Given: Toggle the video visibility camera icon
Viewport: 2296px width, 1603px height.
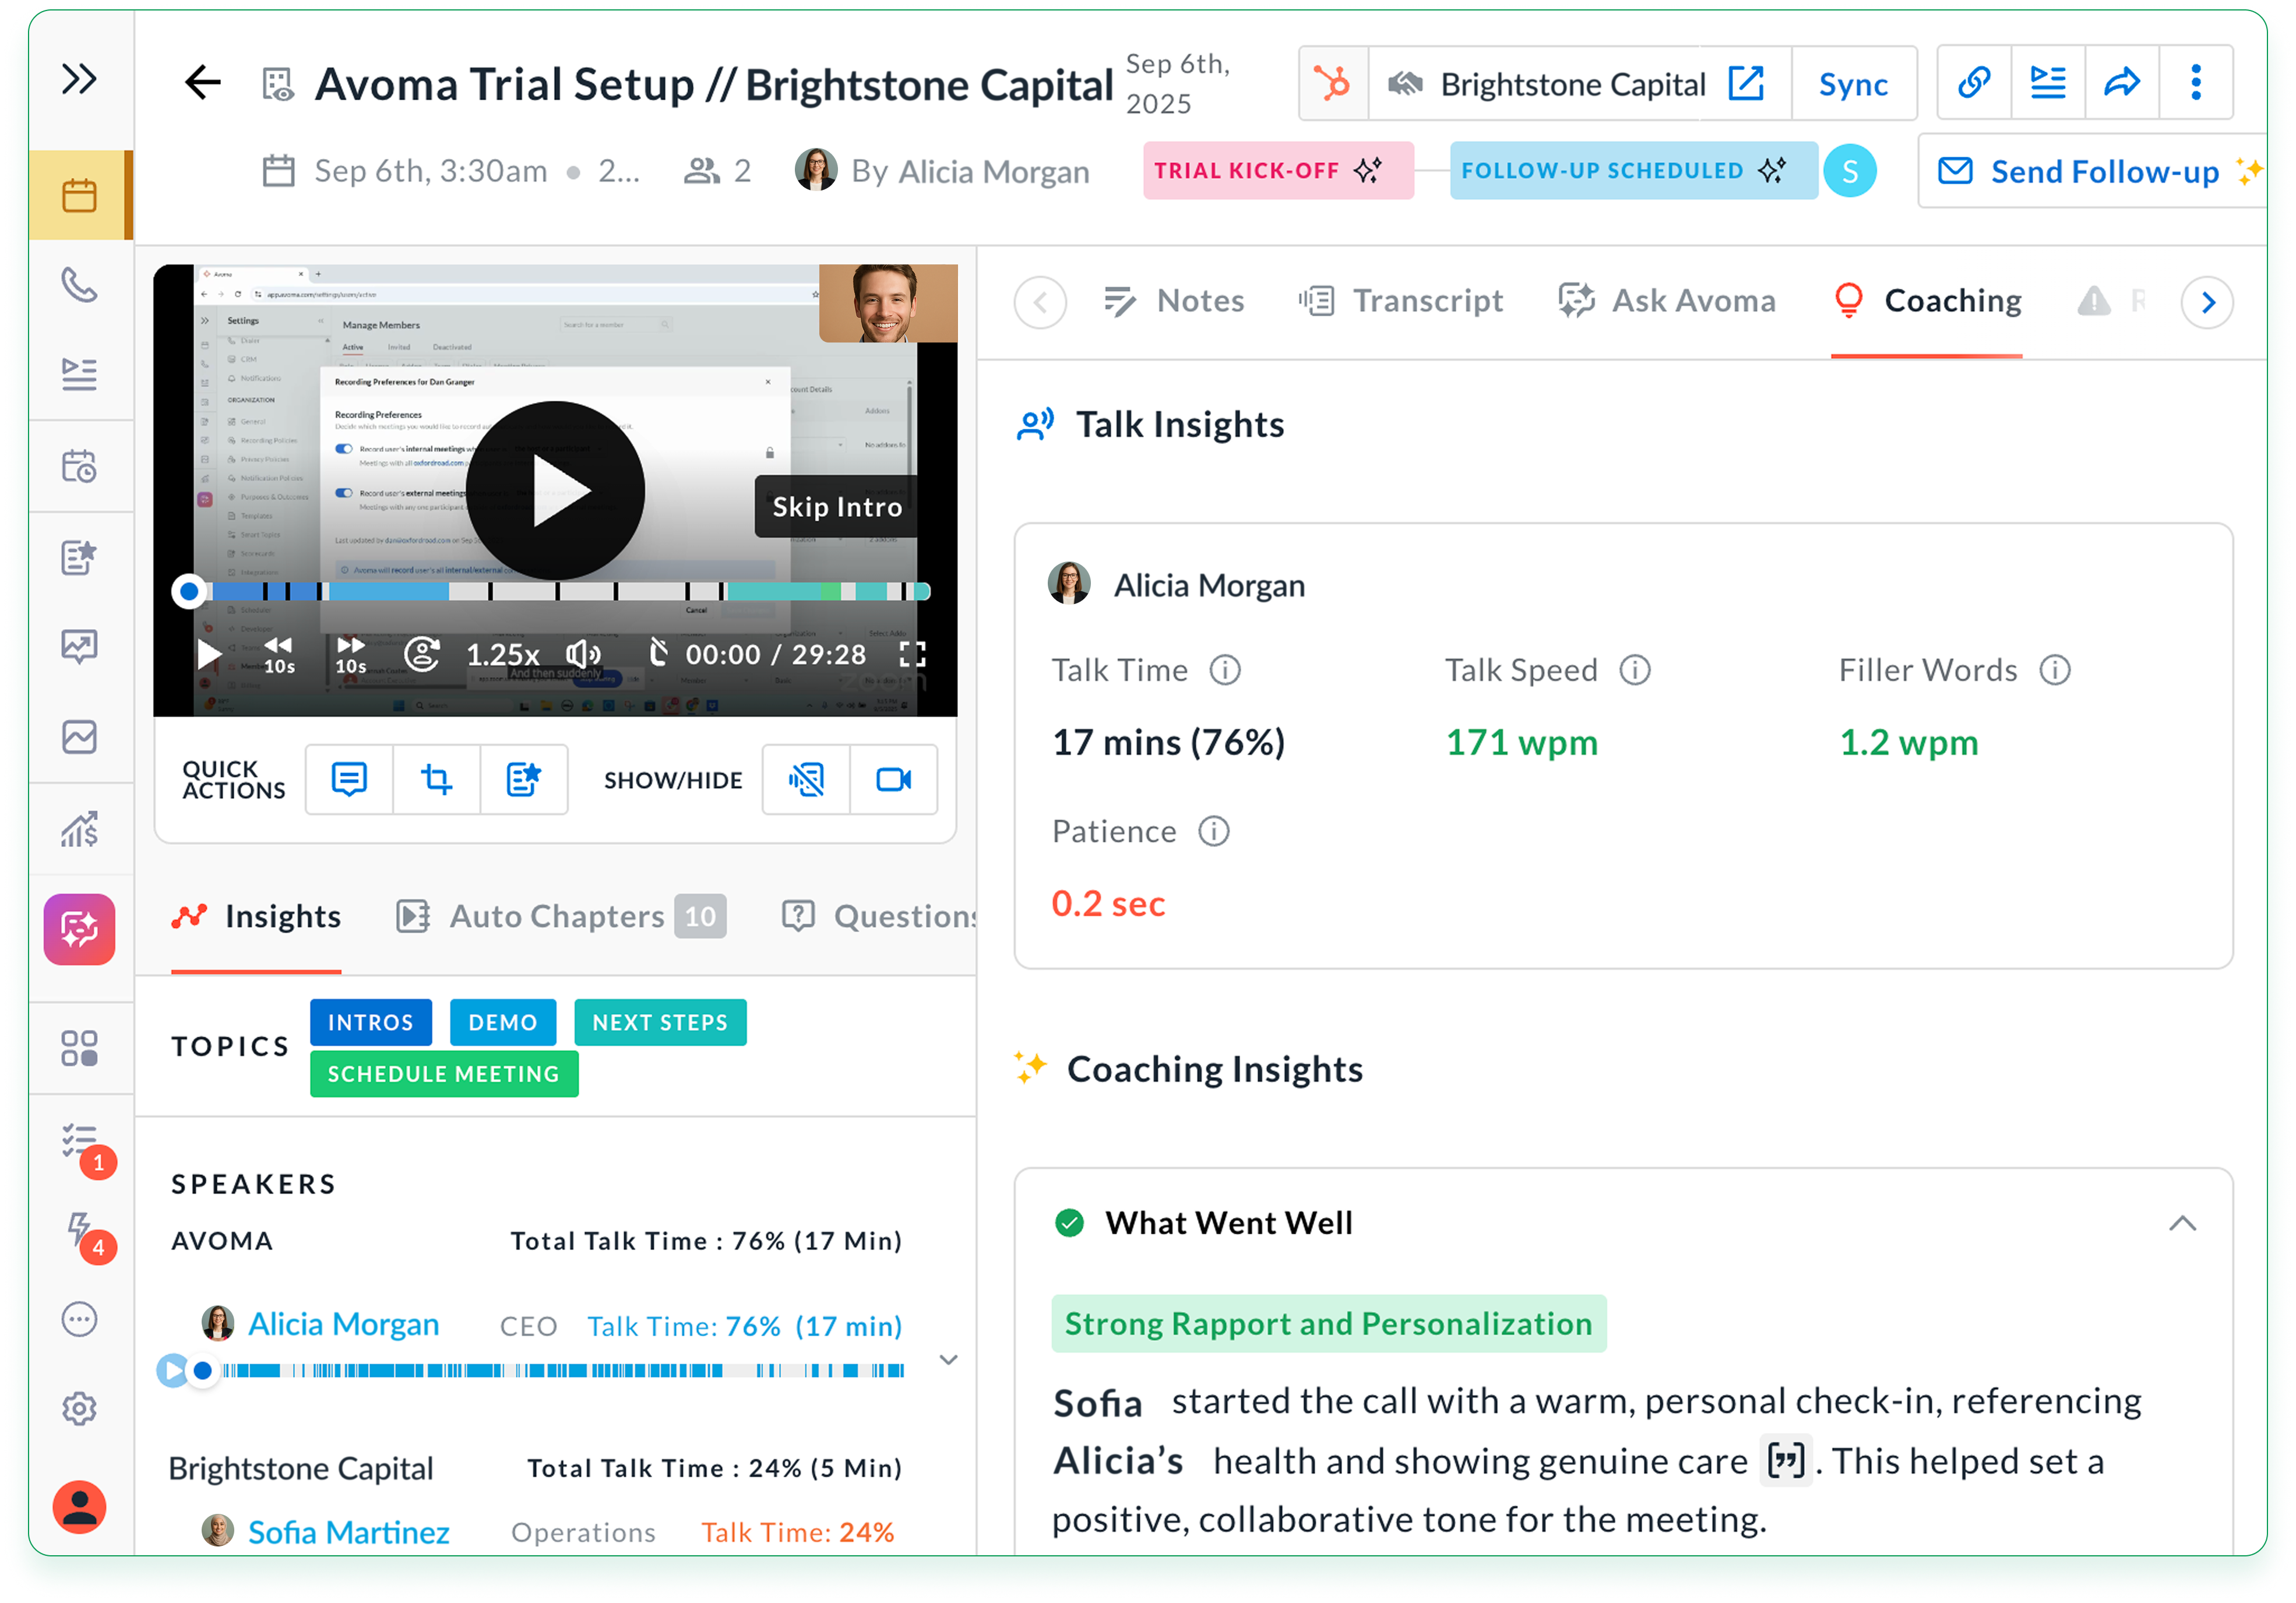Looking at the screenshot, I should tap(893, 779).
